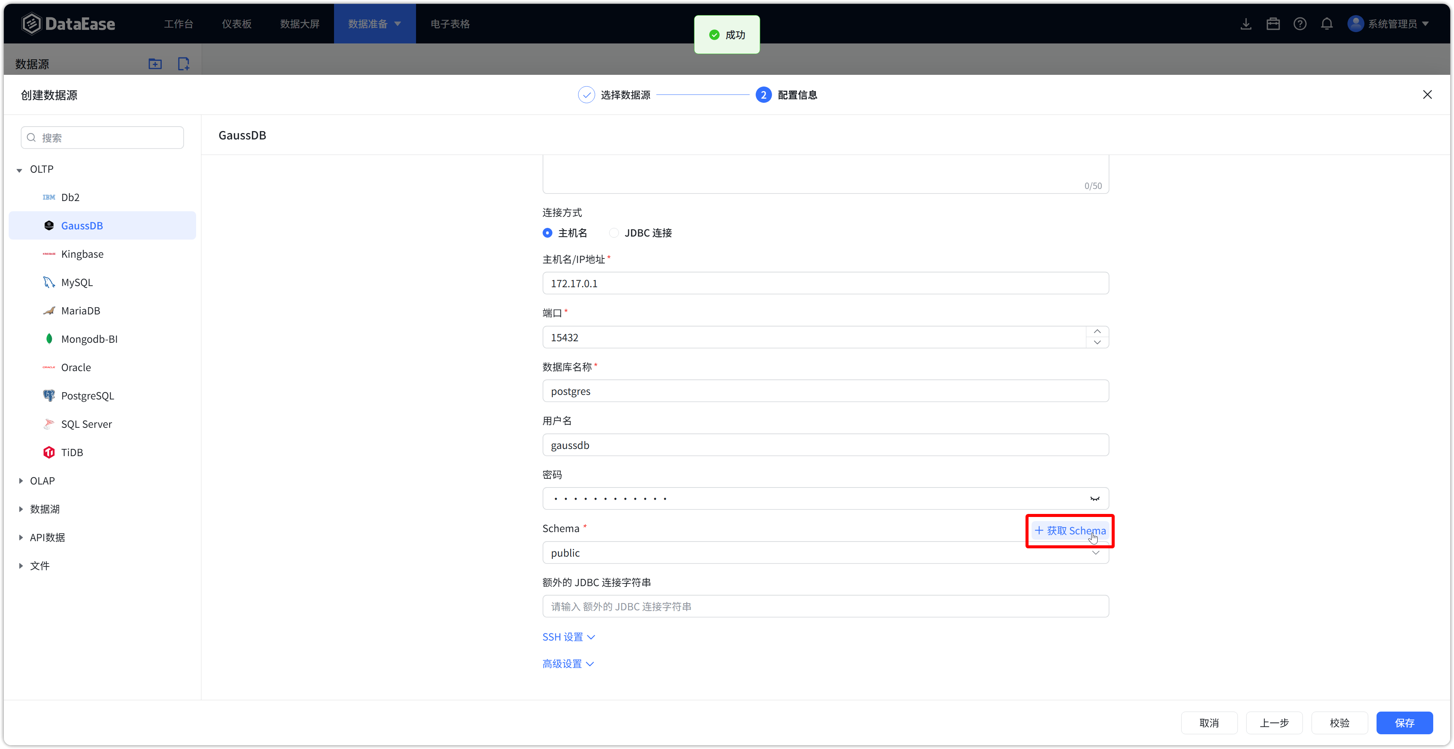The image size is (1454, 749).
Task: Open the 工作台 menu
Action: (178, 24)
